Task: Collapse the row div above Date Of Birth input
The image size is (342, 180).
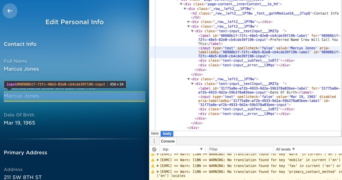Action: [189, 79]
